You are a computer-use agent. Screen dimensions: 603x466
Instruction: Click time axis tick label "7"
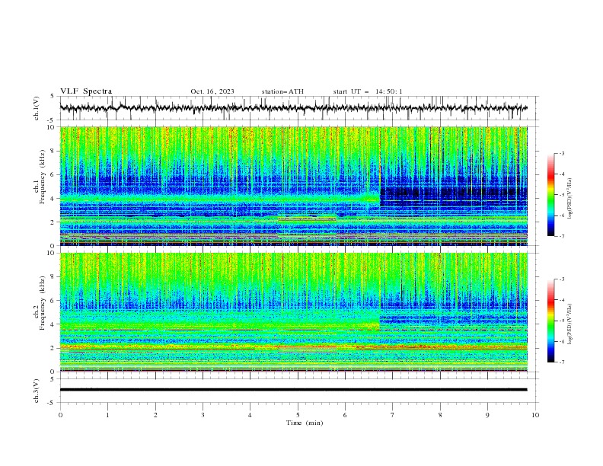(x=393, y=415)
